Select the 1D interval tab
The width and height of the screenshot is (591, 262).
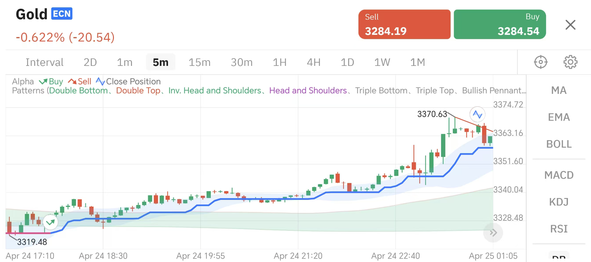(347, 62)
